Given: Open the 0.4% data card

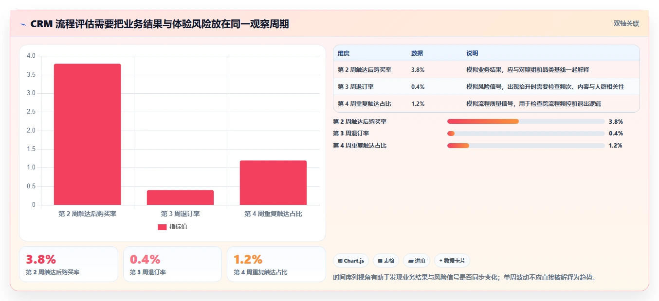Looking at the screenshot, I should coord(172,264).
